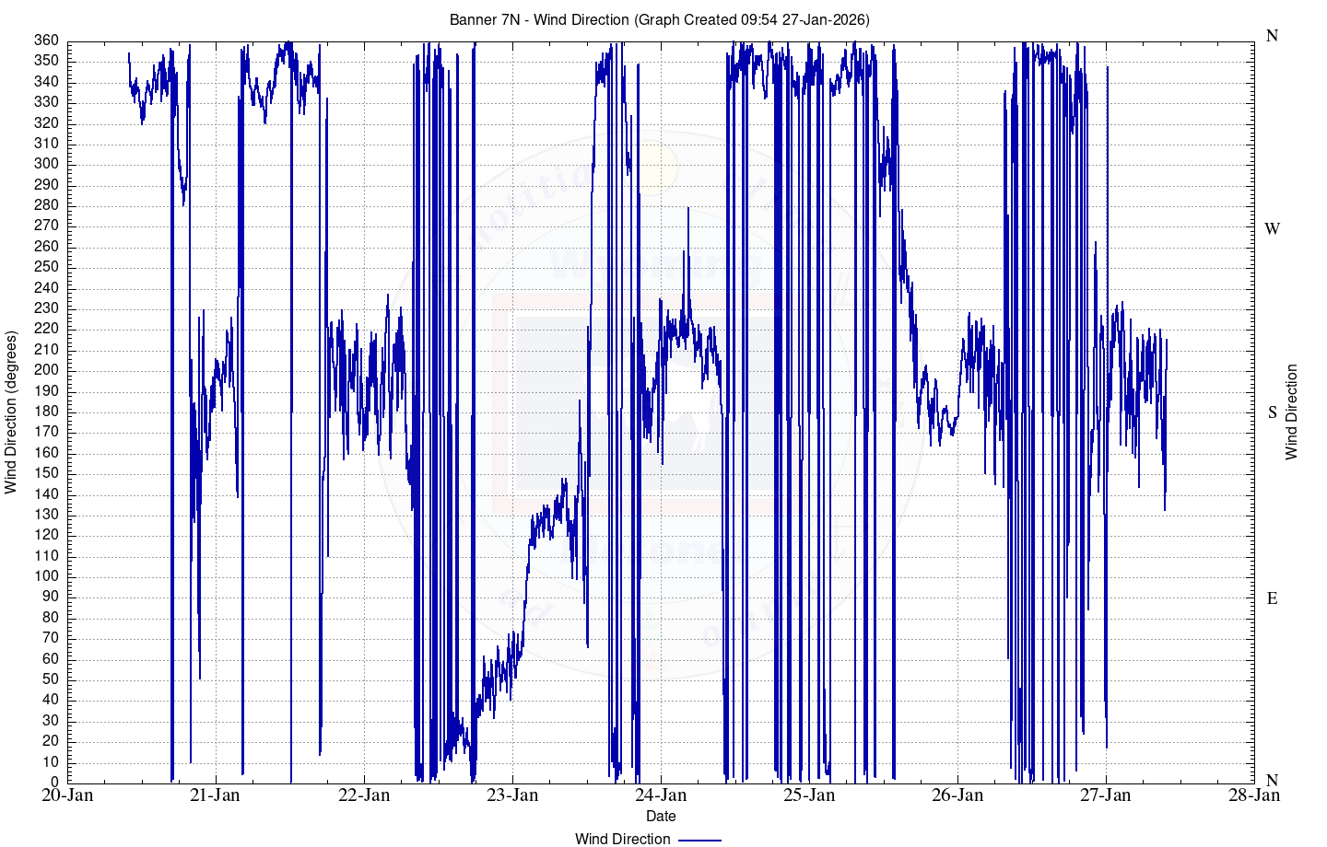Select the 27-Jan date tick label

click(1105, 795)
